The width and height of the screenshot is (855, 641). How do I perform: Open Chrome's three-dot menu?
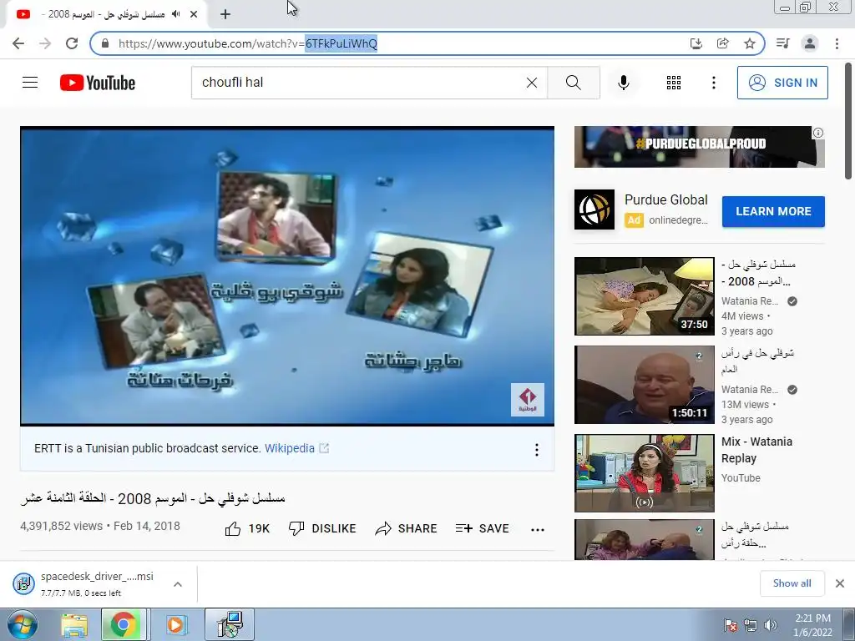[837, 43]
